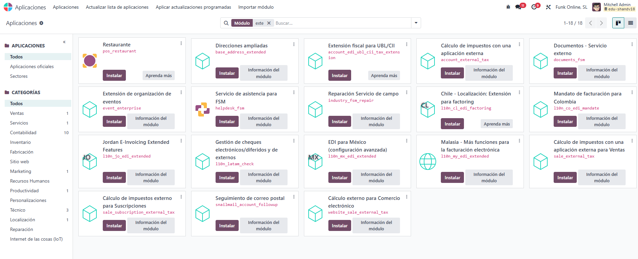Click the Aplicaciones settings gear icon
The image size is (638, 259).
42,23
